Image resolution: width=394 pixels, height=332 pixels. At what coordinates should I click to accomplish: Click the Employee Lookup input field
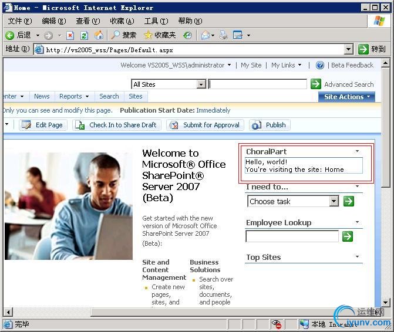coord(292,236)
